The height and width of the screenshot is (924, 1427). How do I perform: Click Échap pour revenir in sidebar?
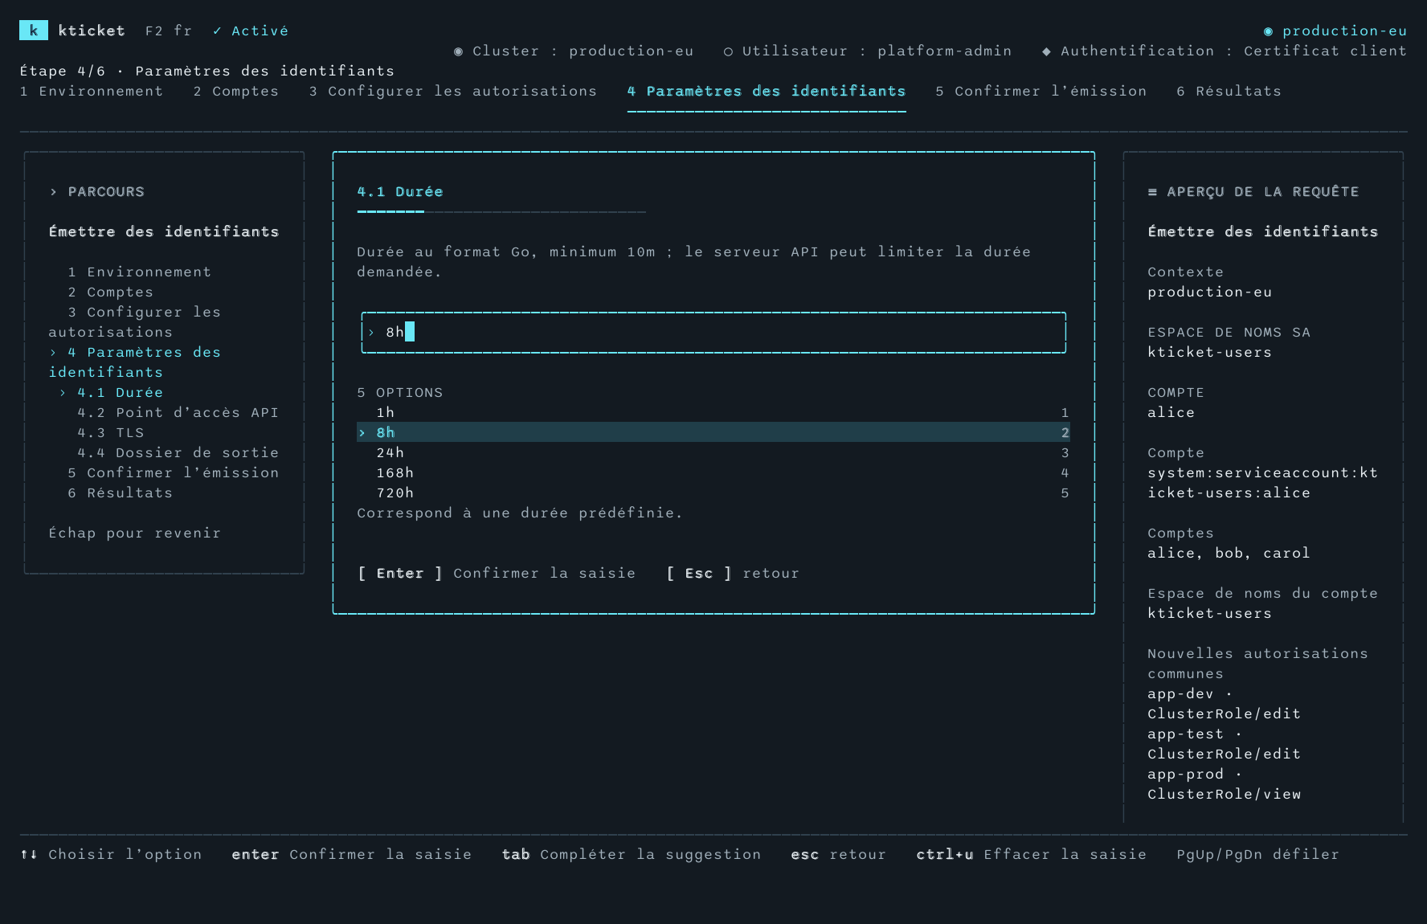[x=135, y=534]
